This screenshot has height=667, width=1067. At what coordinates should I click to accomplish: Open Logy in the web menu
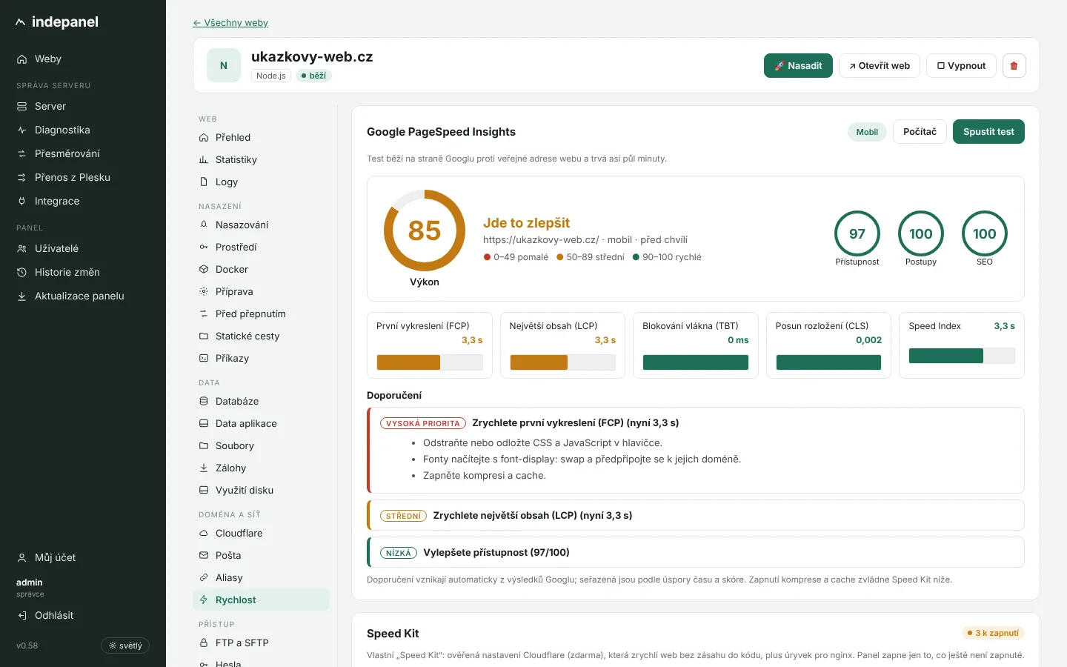pyautogui.click(x=261, y=182)
